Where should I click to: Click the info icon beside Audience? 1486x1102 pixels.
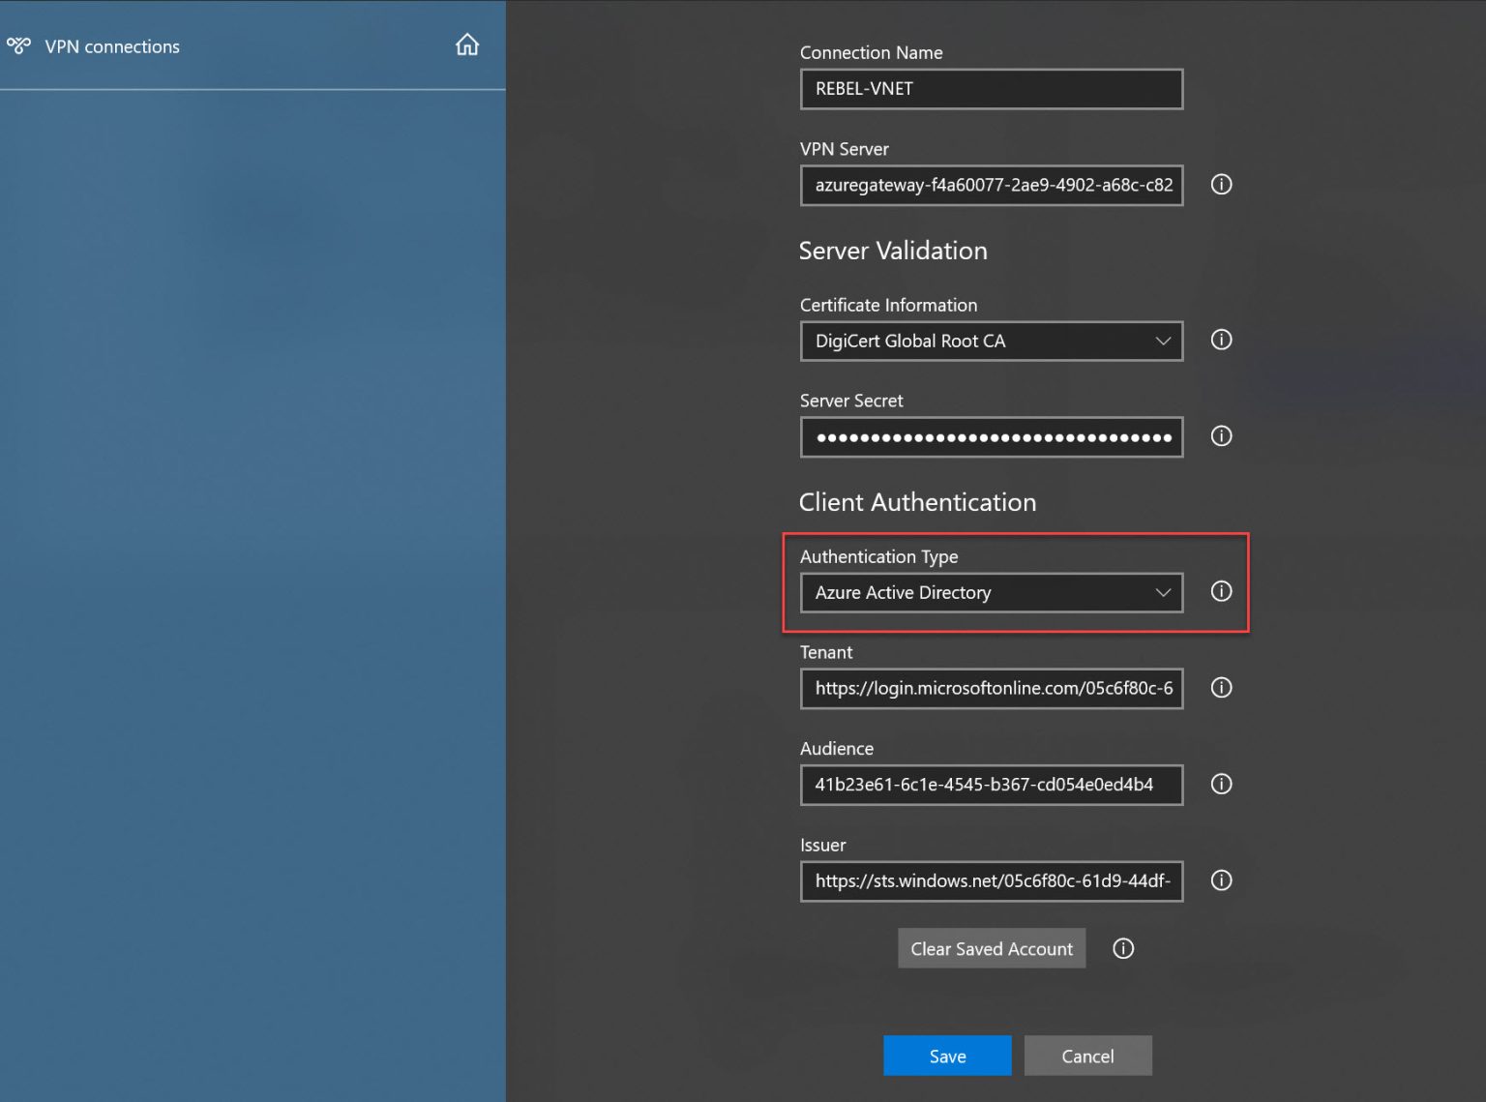coord(1221,784)
